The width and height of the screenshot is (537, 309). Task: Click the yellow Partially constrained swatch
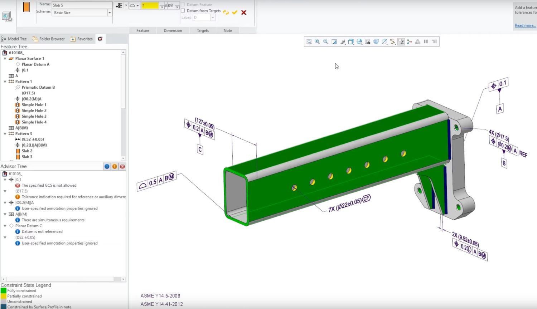coord(4,296)
